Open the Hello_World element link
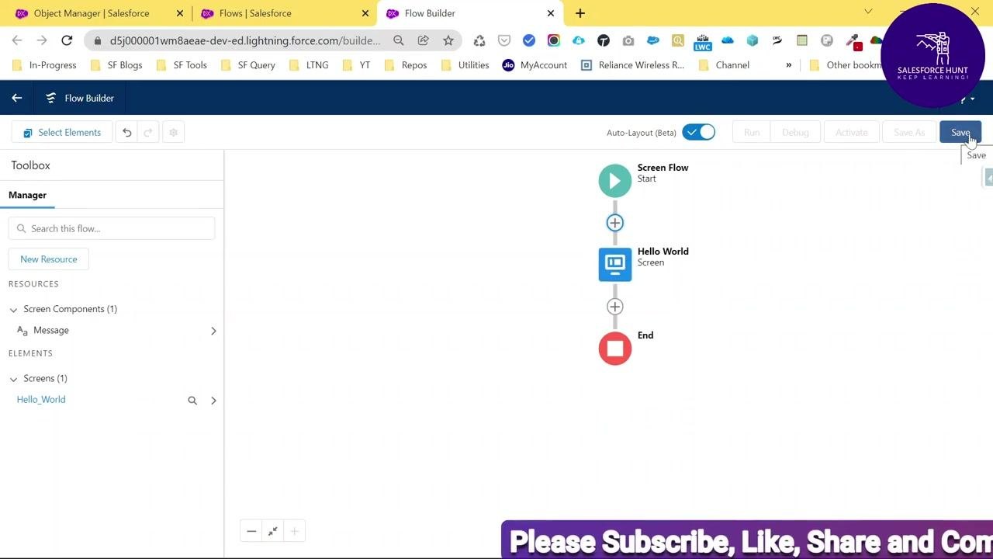993x559 pixels. (x=41, y=400)
